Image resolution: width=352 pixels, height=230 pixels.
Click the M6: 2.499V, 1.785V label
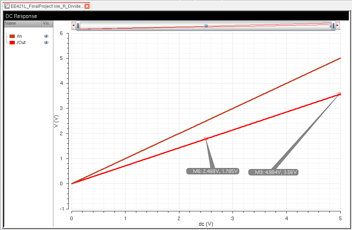[x=213, y=171]
